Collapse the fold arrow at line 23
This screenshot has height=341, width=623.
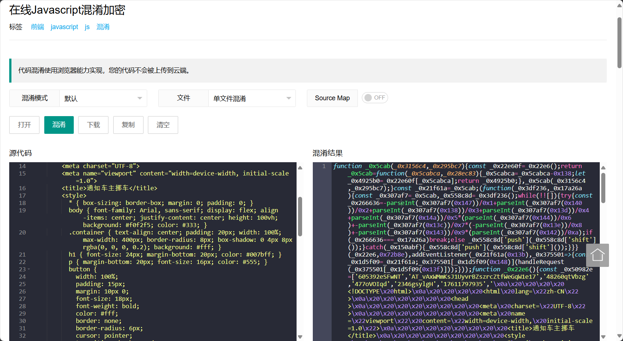(29, 269)
